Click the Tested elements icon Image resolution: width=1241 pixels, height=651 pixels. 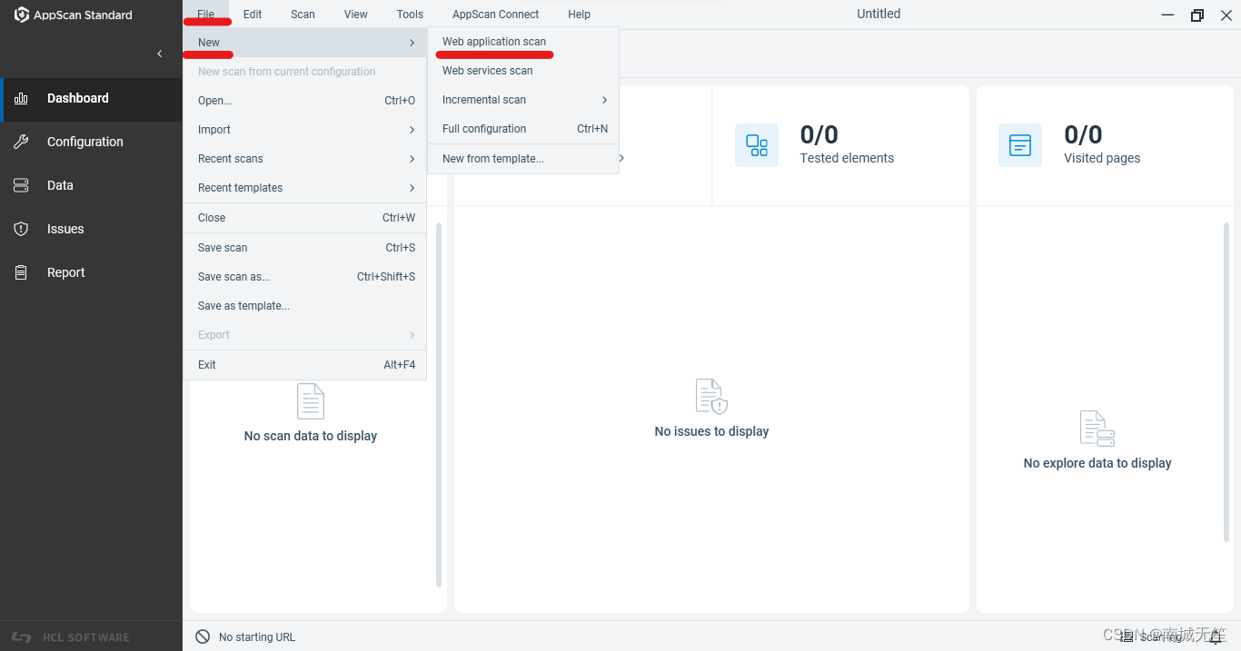click(757, 145)
